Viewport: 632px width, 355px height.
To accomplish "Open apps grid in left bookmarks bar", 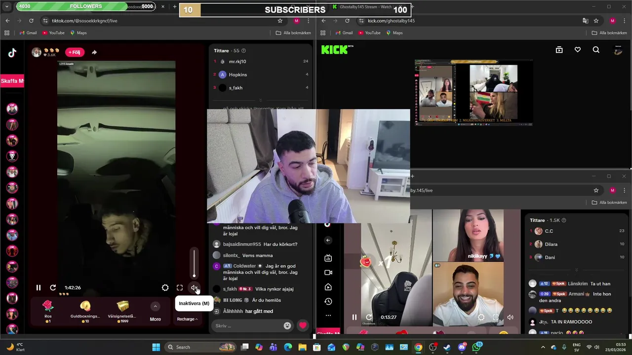I will (x=7, y=33).
